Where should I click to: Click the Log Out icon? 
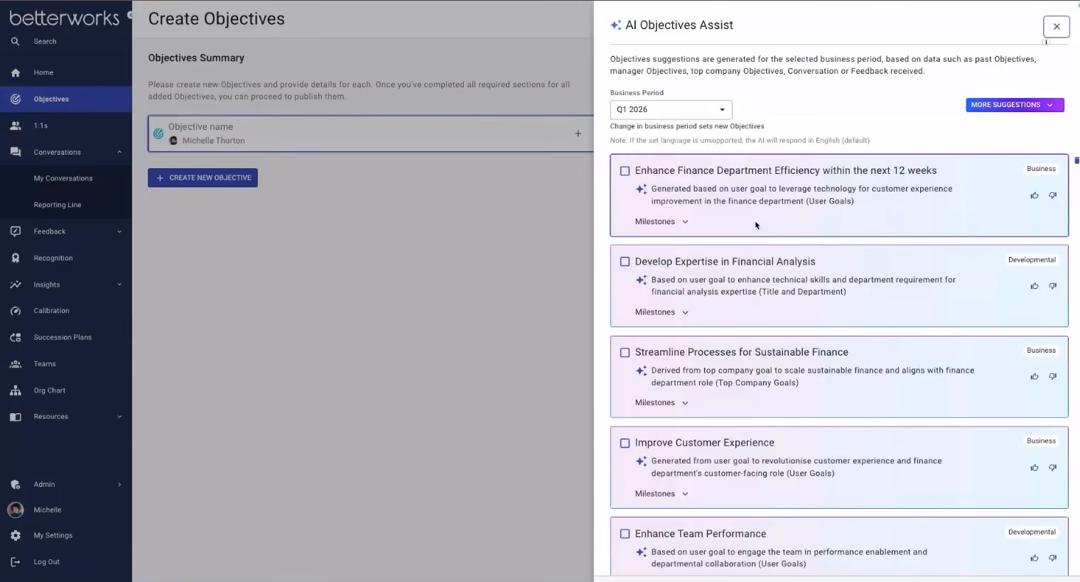[16, 562]
